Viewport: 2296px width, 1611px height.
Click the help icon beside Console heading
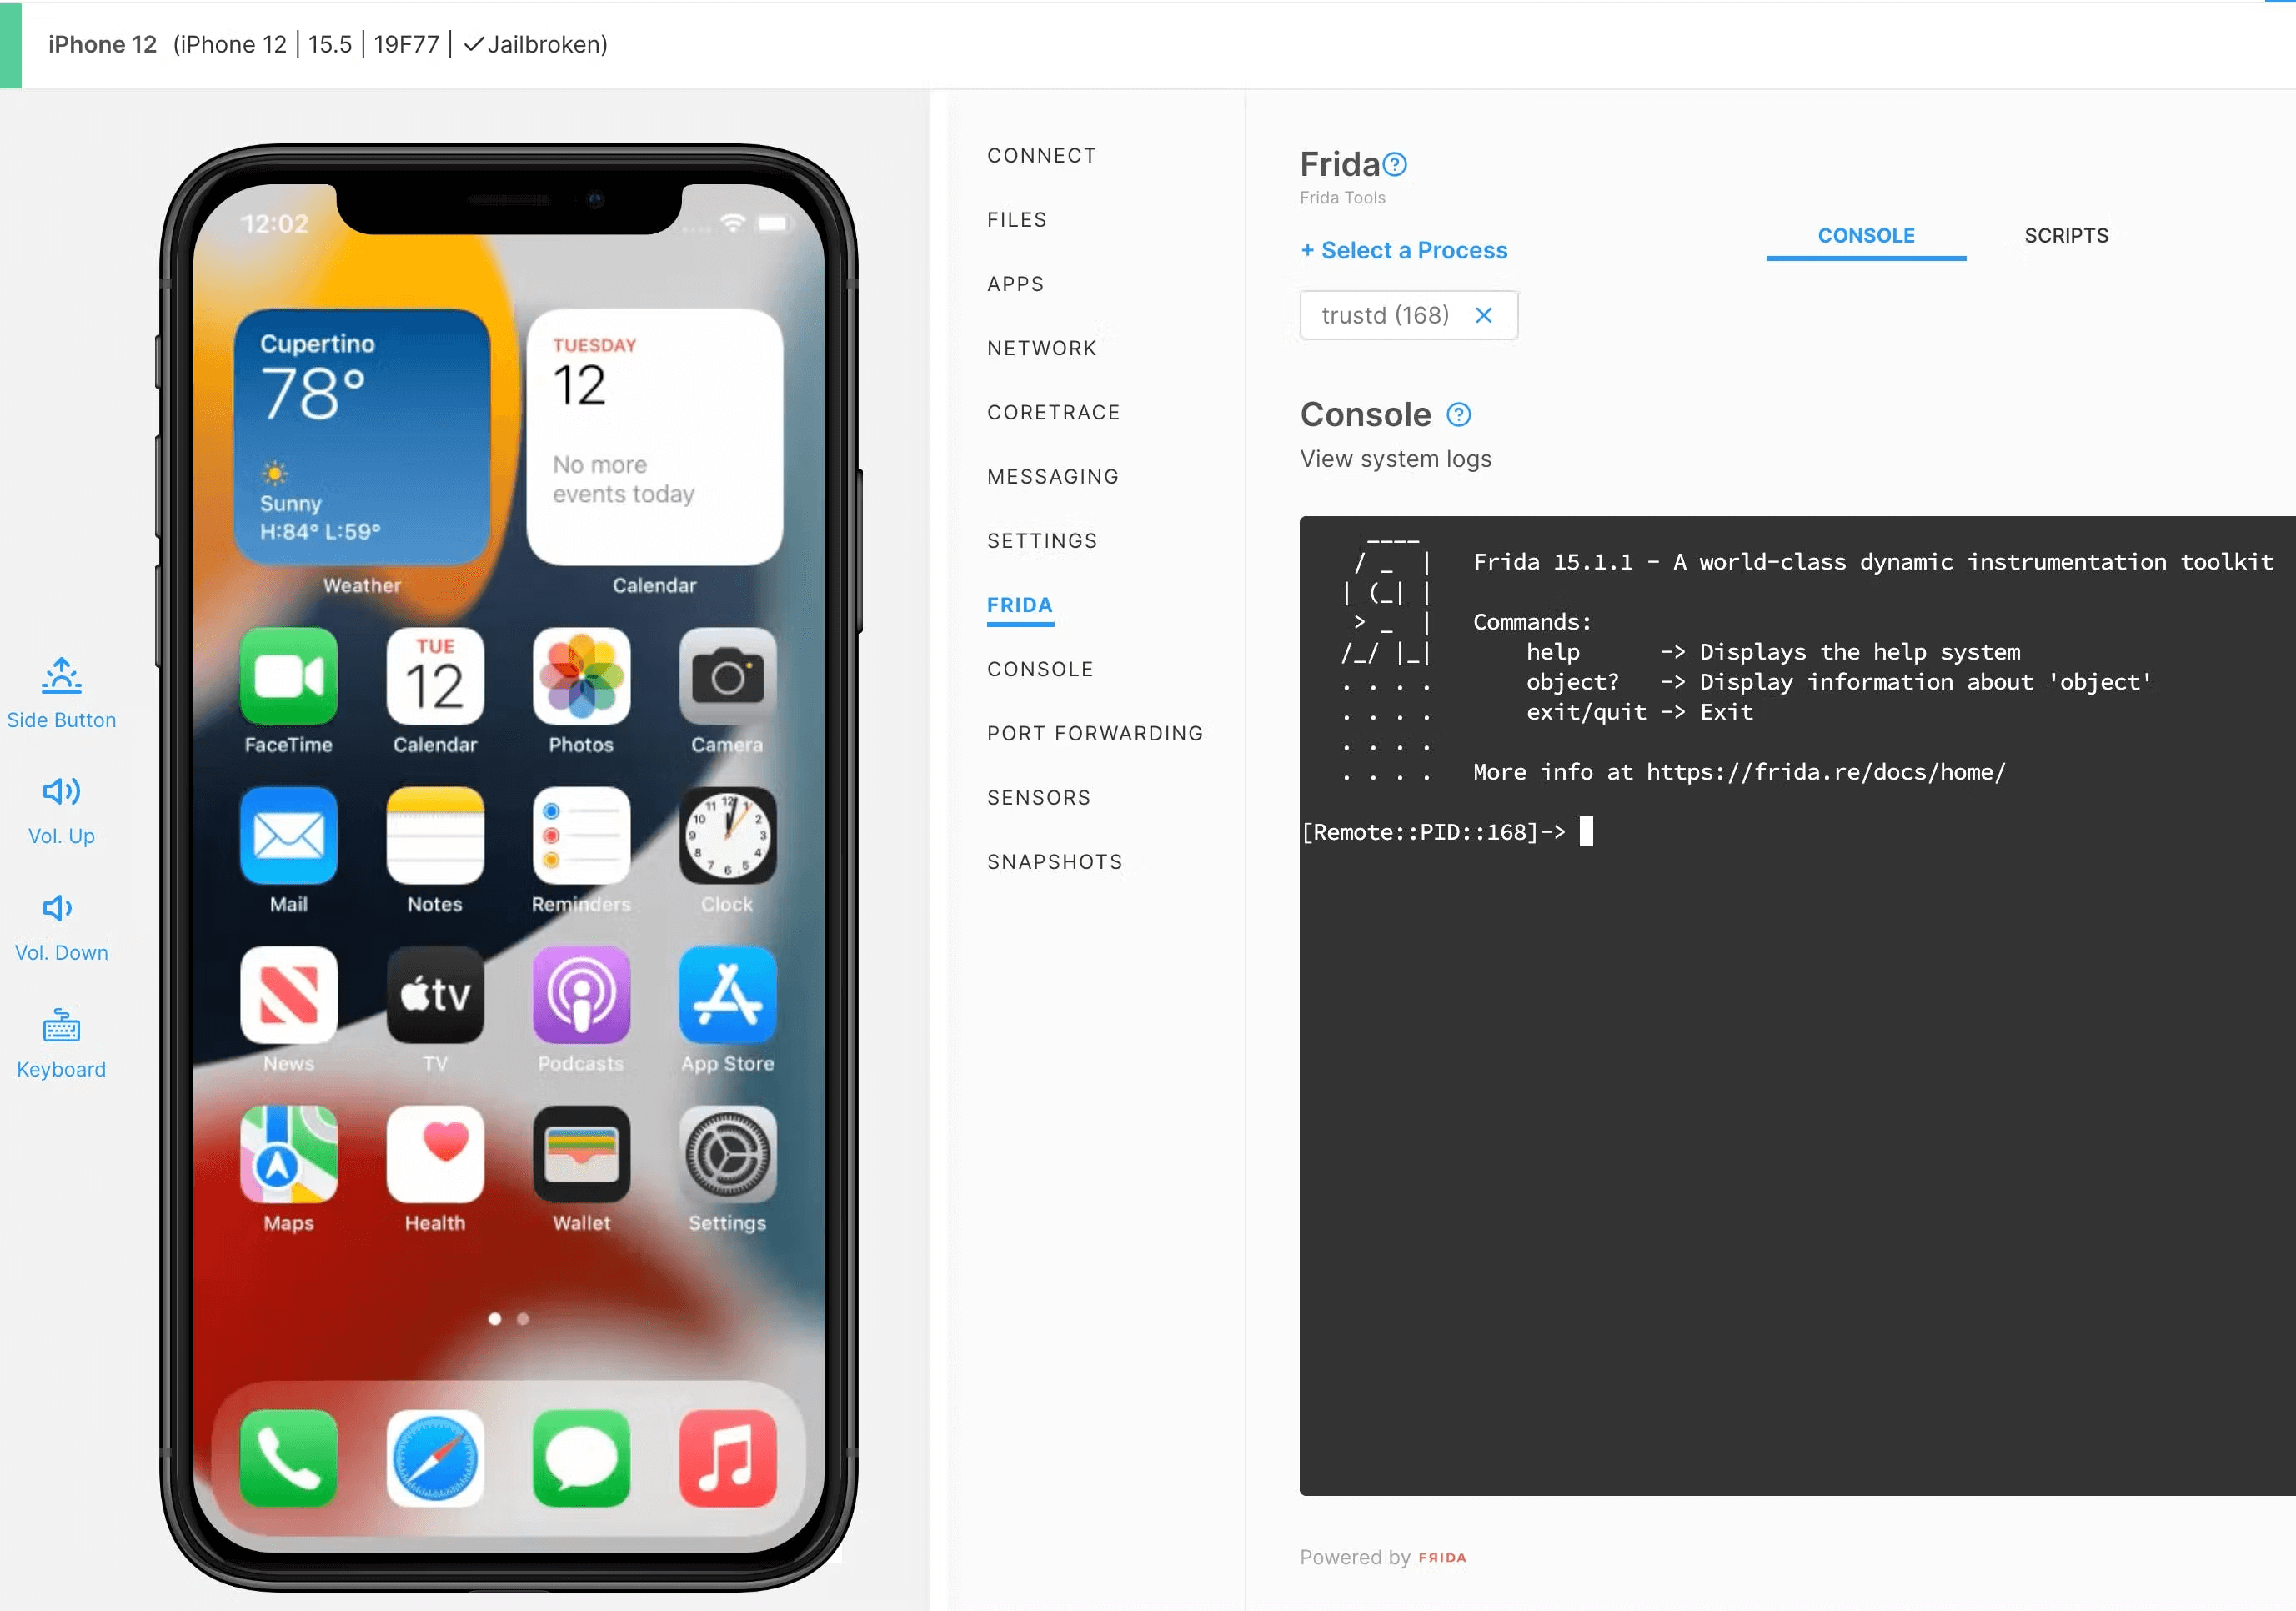(1459, 414)
